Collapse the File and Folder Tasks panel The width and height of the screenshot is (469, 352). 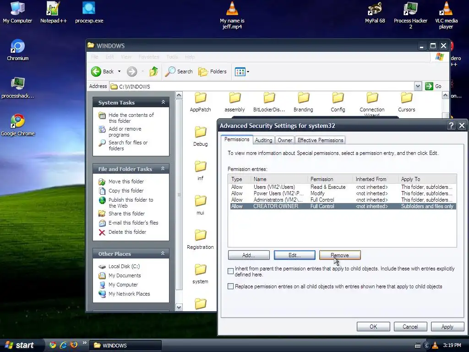163,169
